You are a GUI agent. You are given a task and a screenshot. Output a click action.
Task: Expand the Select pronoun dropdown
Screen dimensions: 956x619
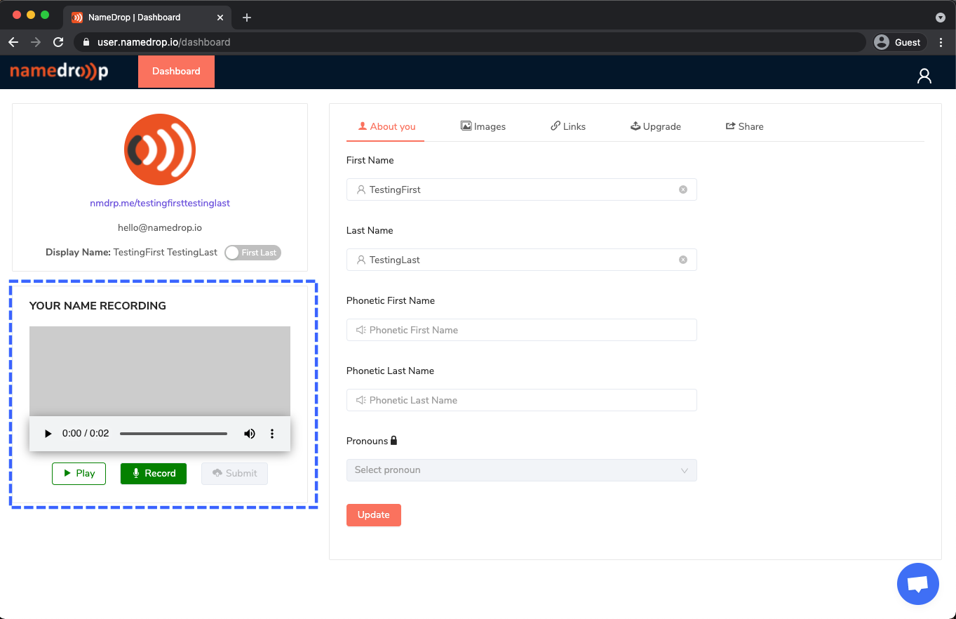click(x=521, y=470)
